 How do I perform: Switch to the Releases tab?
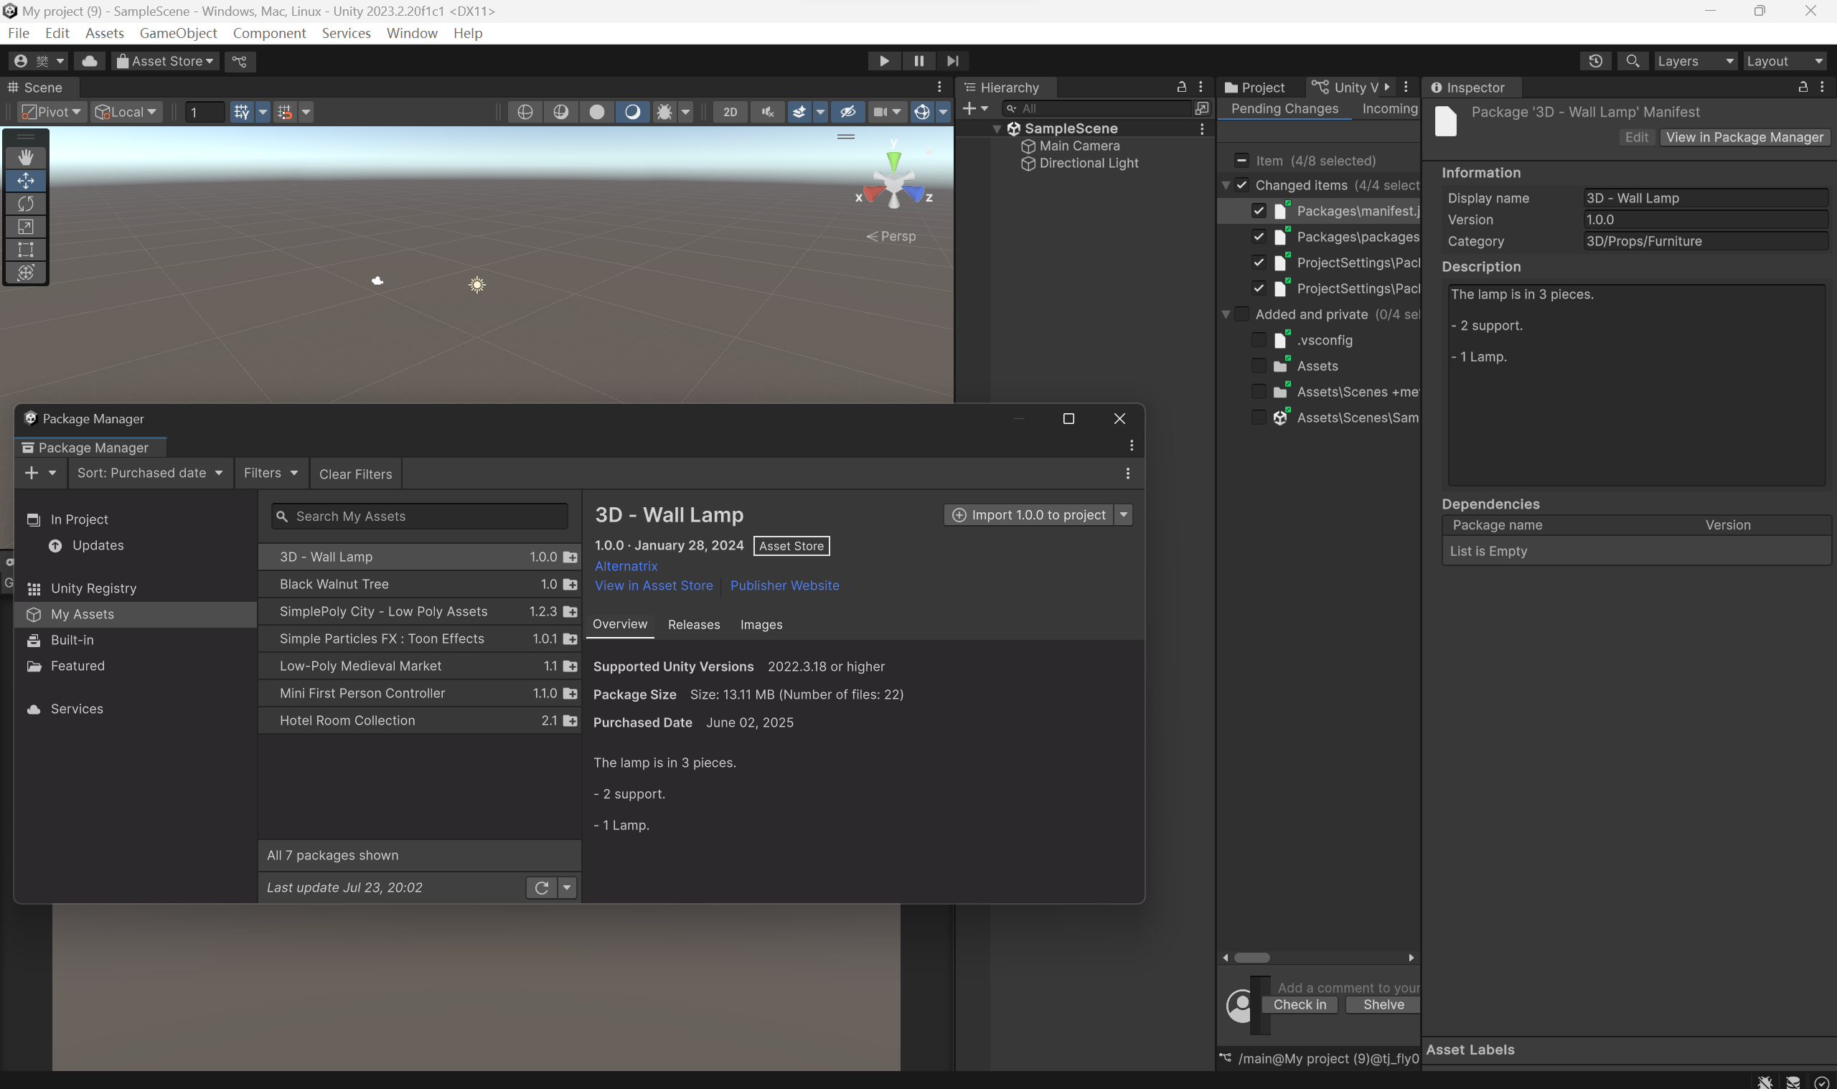pyautogui.click(x=694, y=624)
